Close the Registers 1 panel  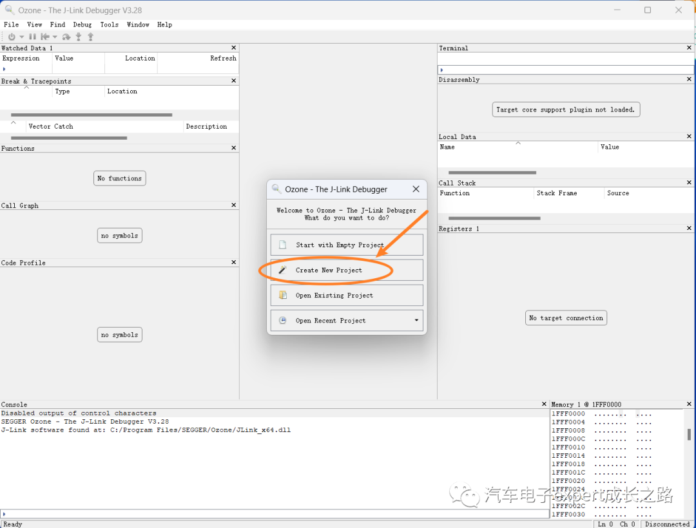[x=690, y=229]
